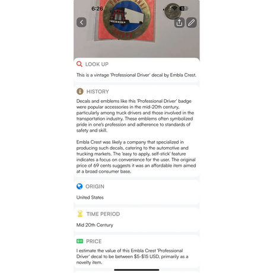The height and width of the screenshot is (273, 273).
Task: Tap the United States origin text
Action: [90, 198]
